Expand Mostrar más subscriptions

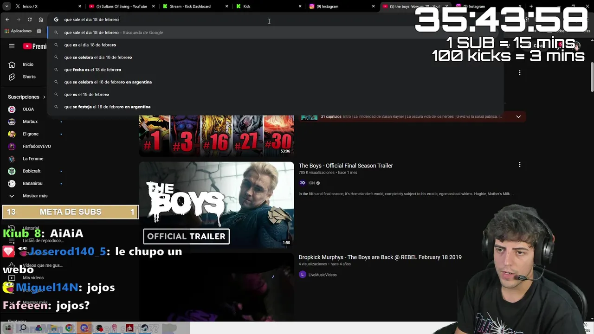(35, 196)
